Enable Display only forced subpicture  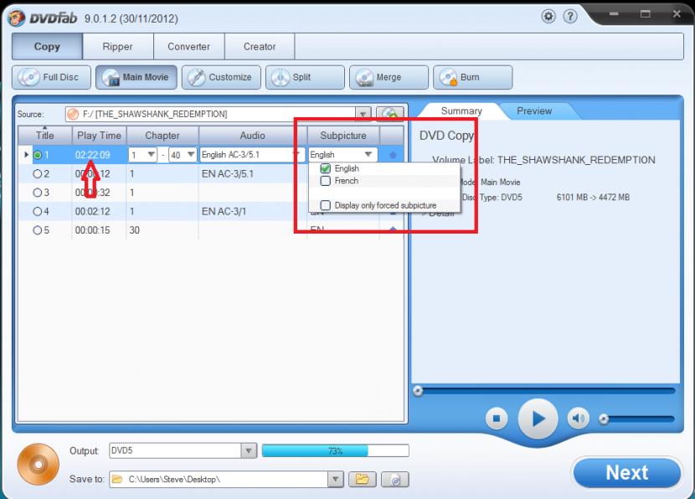point(326,205)
